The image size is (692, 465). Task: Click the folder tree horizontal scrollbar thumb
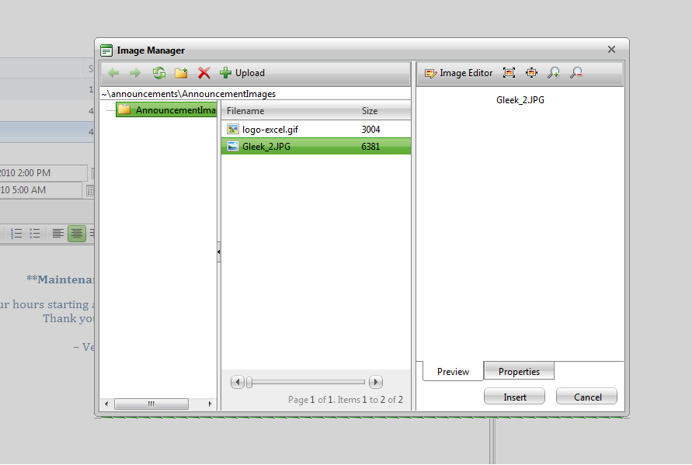pos(151,404)
